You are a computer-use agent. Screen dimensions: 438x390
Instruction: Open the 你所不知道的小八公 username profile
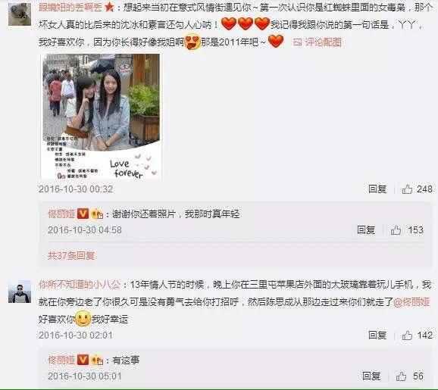[80, 285]
